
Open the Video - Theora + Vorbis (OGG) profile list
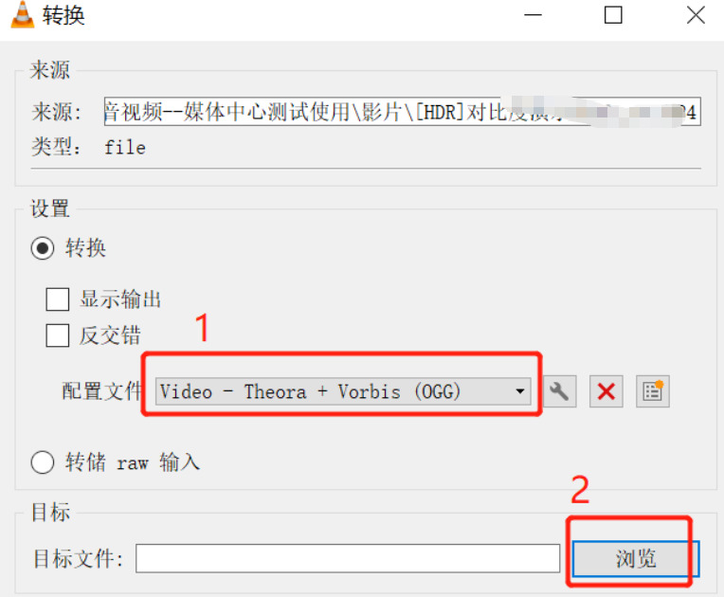[343, 391]
